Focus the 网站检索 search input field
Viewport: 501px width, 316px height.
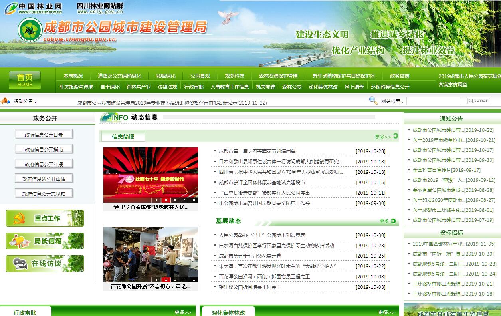tap(433, 101)
